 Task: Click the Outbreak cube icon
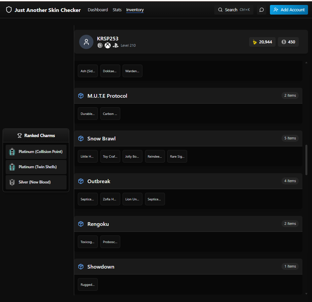pos(81,181)
